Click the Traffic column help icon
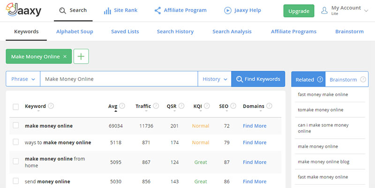The width and height of the screenshot is (375, 188). coord(156,105)
